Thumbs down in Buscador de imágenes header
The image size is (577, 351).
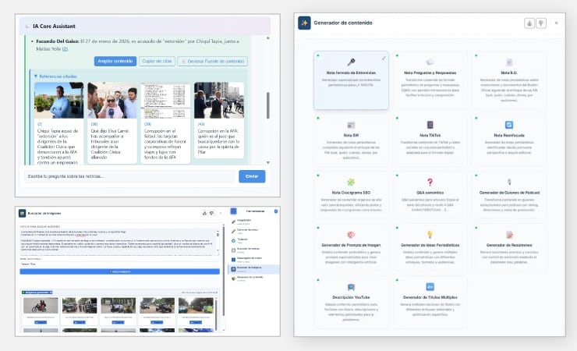coord(211,213)
